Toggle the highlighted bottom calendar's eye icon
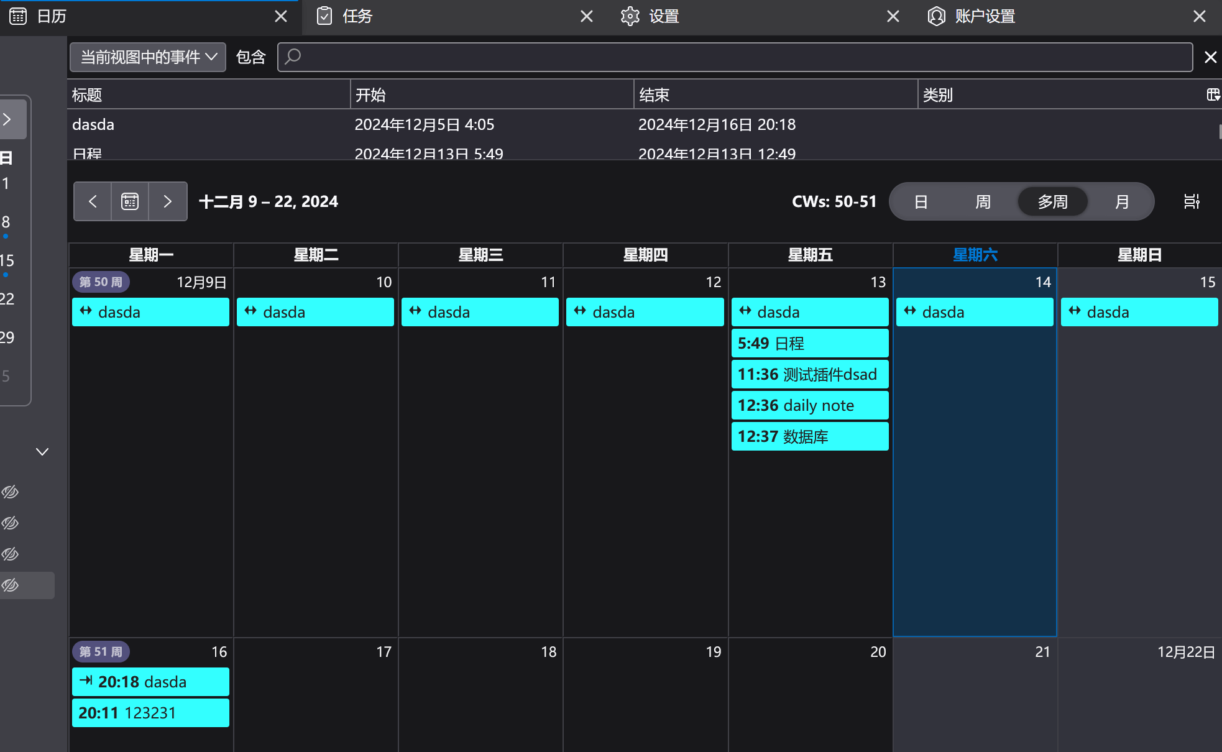Image resolution: width=1222 pixels, height=752 pixels. pyautogui.click(x=10, y=585)
